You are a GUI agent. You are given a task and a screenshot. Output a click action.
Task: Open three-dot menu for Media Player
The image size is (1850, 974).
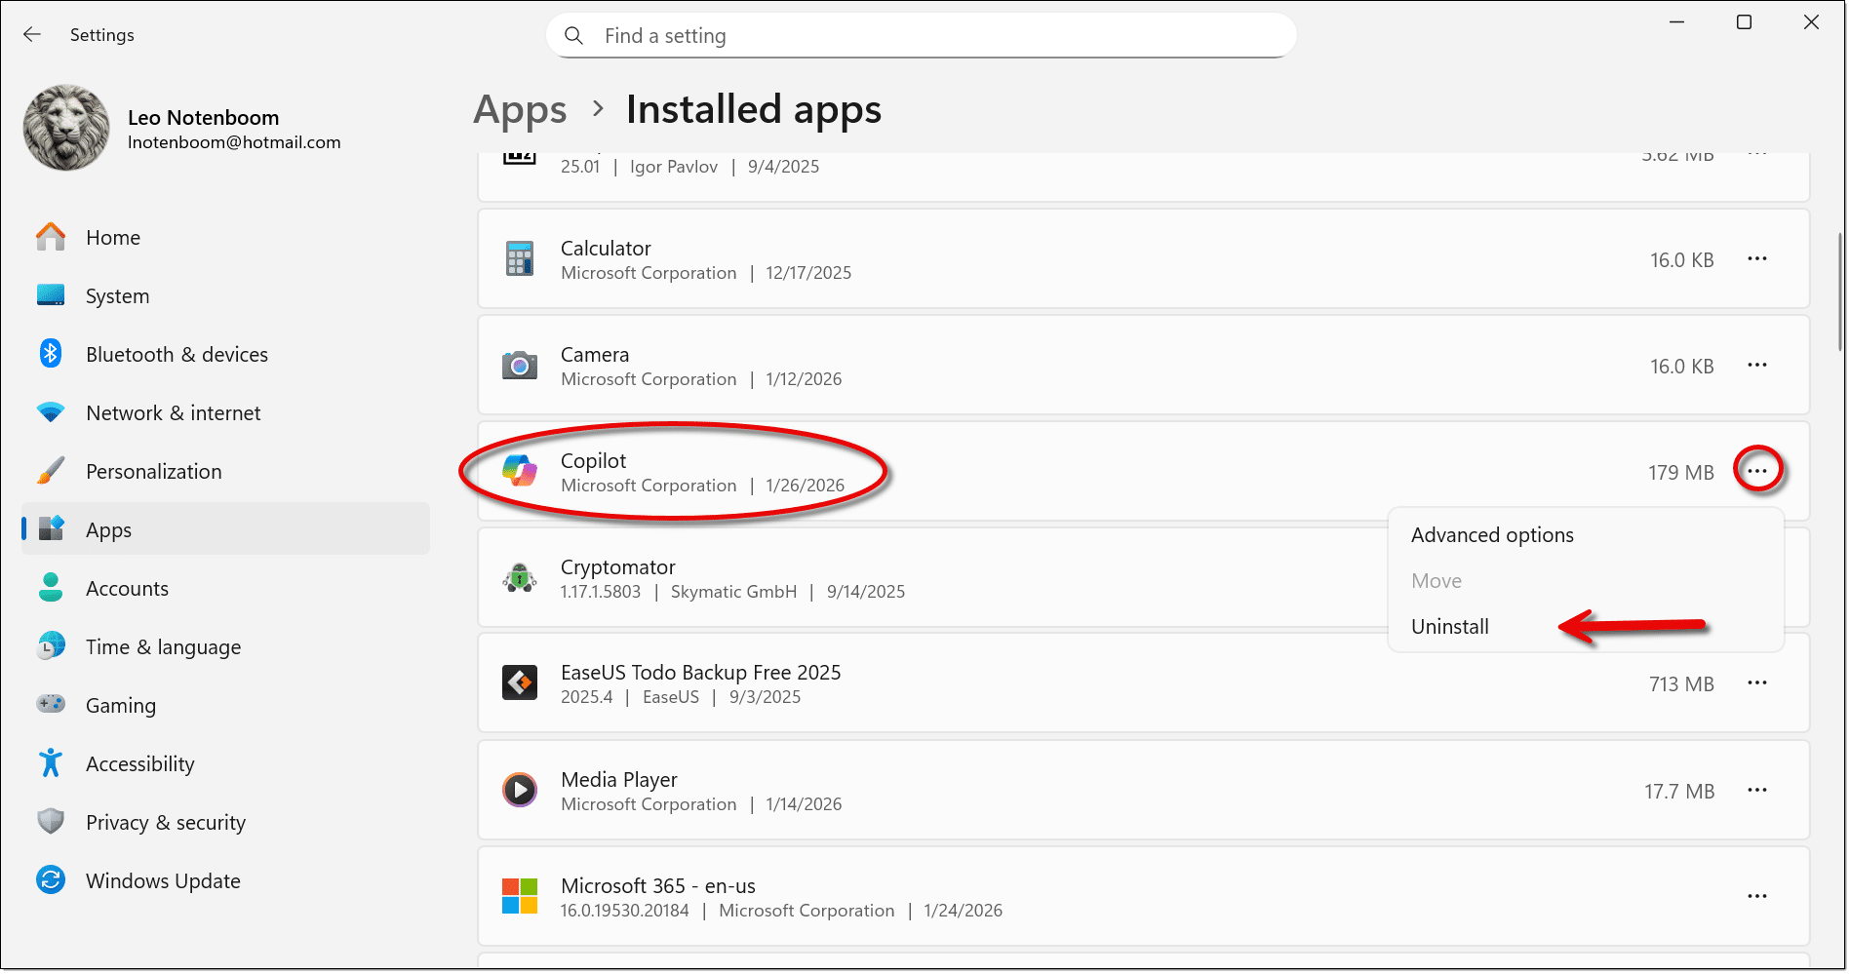[1756, 791]
